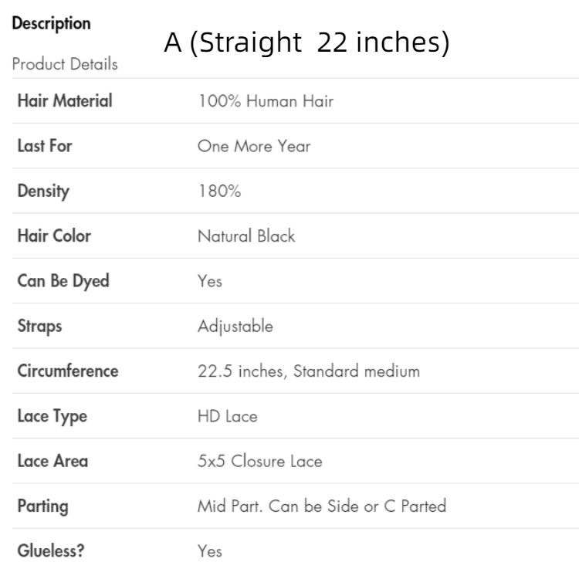The image size is (579, 579).
Task: Click the Density row label
Action: click(43, 191)
